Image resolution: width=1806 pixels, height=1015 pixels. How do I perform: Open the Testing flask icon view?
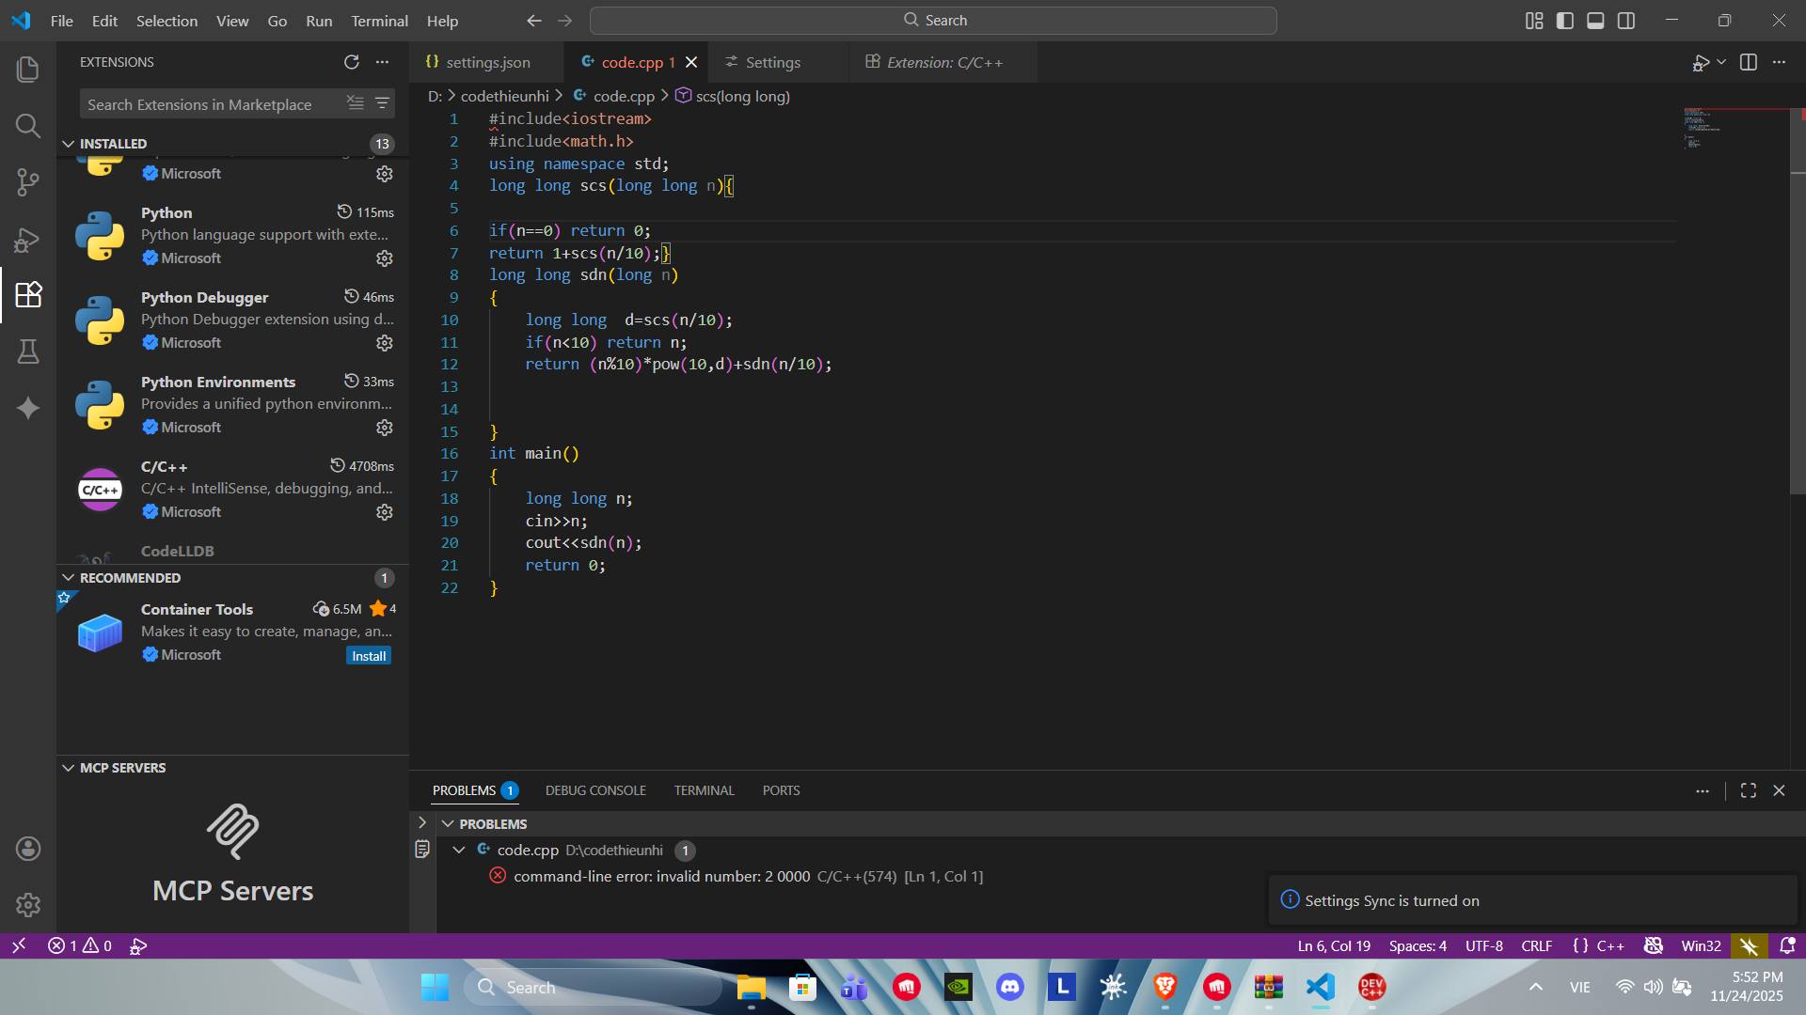(28, 351)
